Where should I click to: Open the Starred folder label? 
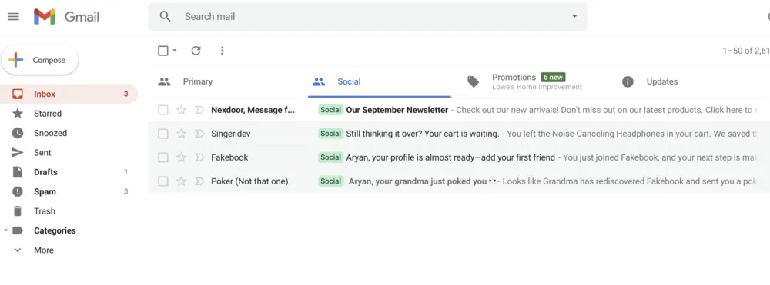pos(48,114)
